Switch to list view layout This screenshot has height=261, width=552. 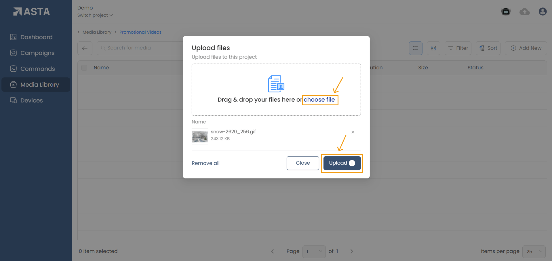(x=415, y=48)
